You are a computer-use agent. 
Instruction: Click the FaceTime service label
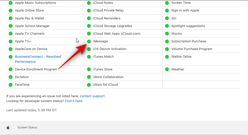pyautogui.click(x=22, y=85)
